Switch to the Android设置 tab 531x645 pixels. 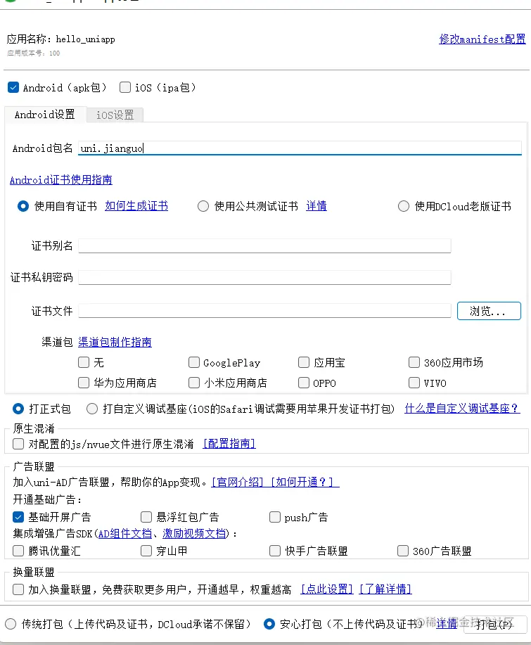coord(45,115)
